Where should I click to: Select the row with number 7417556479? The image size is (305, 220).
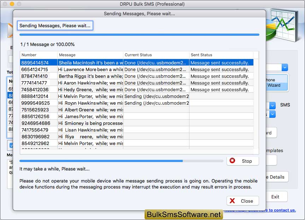tap(136, 130)
